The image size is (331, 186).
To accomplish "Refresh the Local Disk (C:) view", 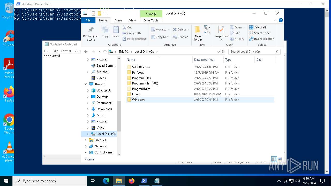I will pyautogui.click(x=224, y=52).
